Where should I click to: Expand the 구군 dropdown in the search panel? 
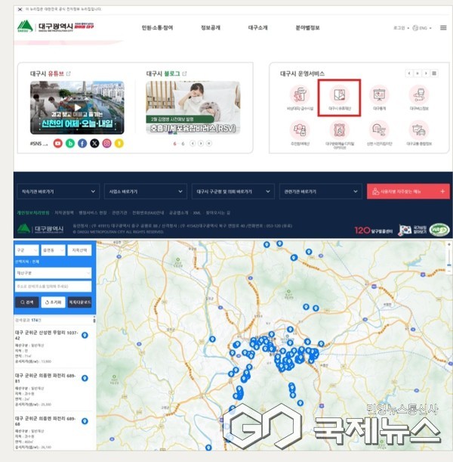(x=26, y=250)
